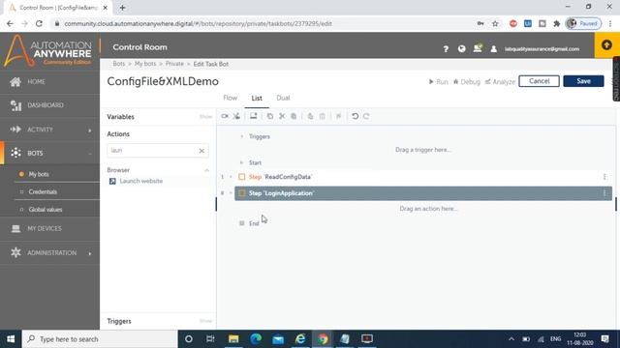The width and height of the screenshot is (620, 348).
Task: Save the bot
Action: tap(583, 81)
